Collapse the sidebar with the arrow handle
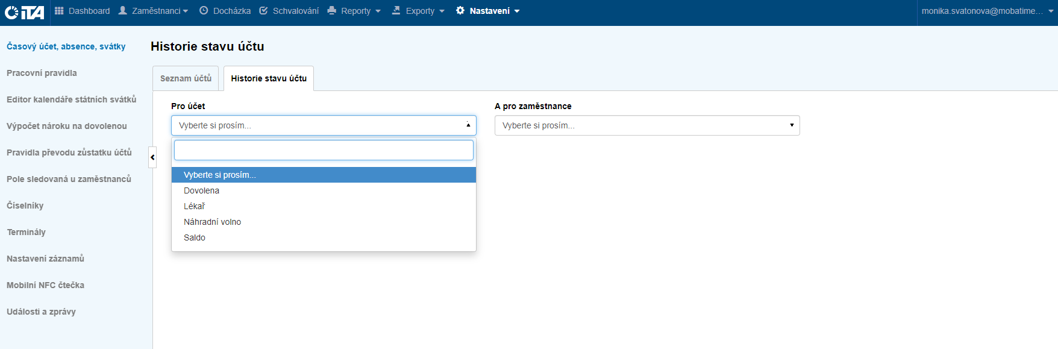The image size is (1058, 349). tap(152, 157)
